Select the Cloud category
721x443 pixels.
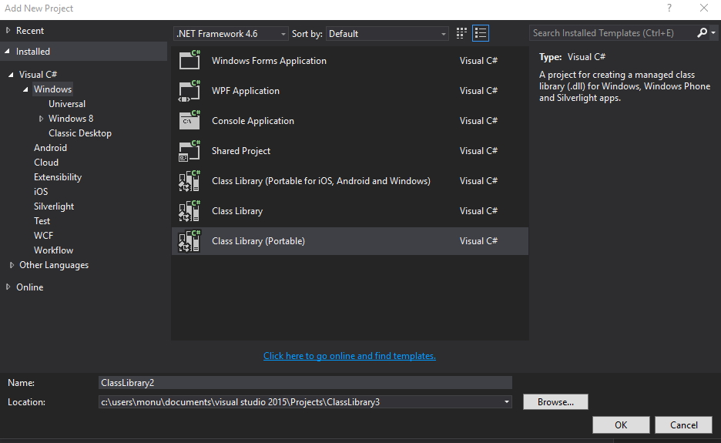point(46,163)
